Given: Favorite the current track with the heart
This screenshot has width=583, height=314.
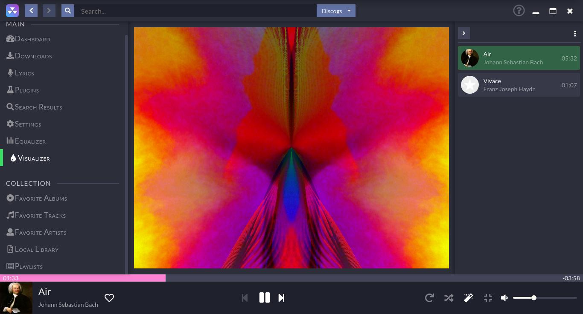Looking at the screenshot, I should click(109, 298).
